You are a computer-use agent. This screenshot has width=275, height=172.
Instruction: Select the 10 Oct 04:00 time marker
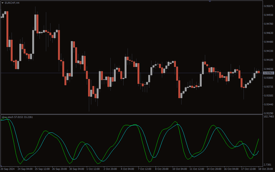click(x=179, y=169)
